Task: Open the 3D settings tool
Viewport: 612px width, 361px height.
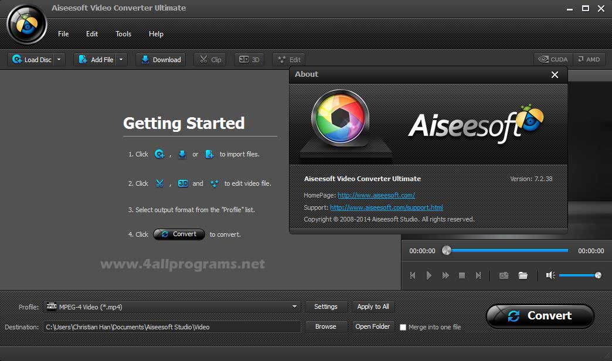Action: click(249, 59)
